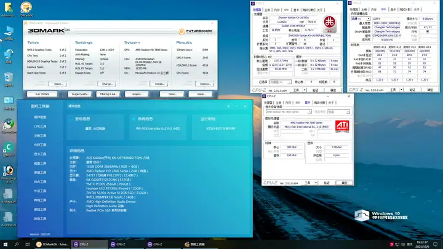443x249 pixels.
Task: Open 屏幕工具 in the 图吧工具箱 sidebar
Action: (x=40, y=173)
